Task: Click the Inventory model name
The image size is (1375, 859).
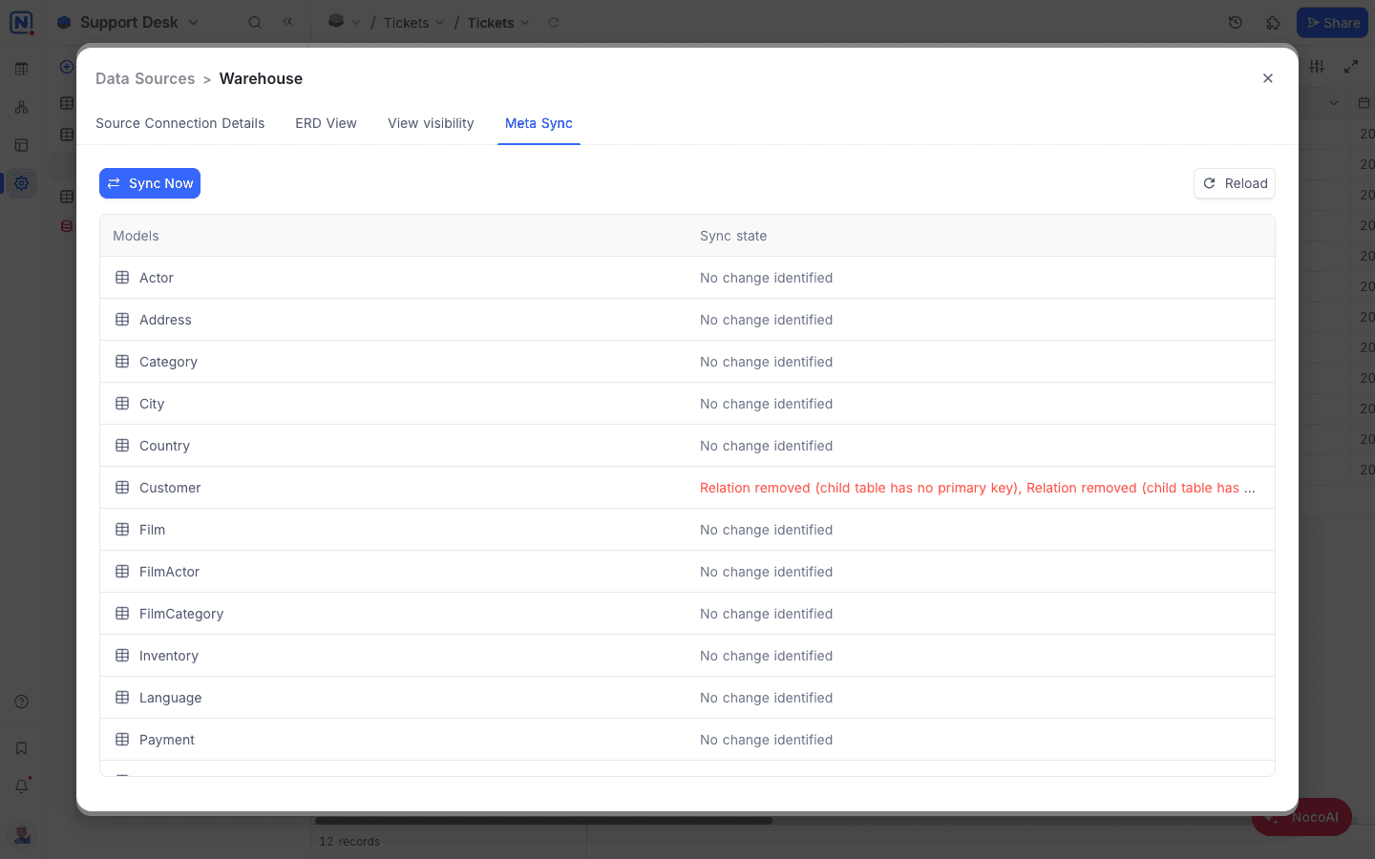Action: click(x=169, y=656)
